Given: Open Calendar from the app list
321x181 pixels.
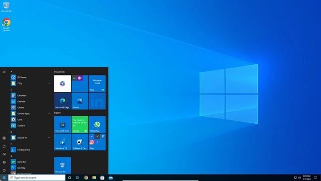Looking at the screenshot, I should coord(31,102).
